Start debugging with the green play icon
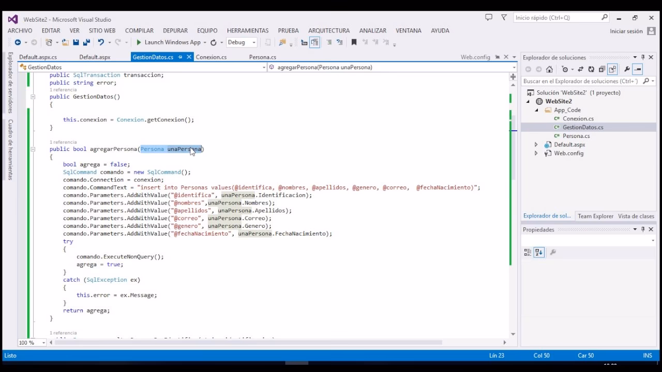This screenshot has width=662, height=372. click(139, 42)
